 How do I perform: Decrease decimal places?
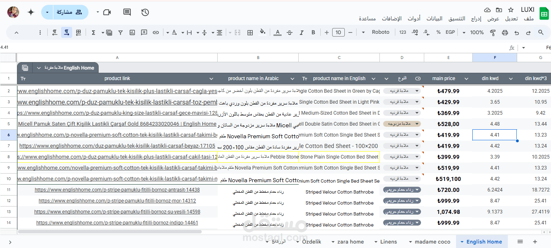point(427,33)
